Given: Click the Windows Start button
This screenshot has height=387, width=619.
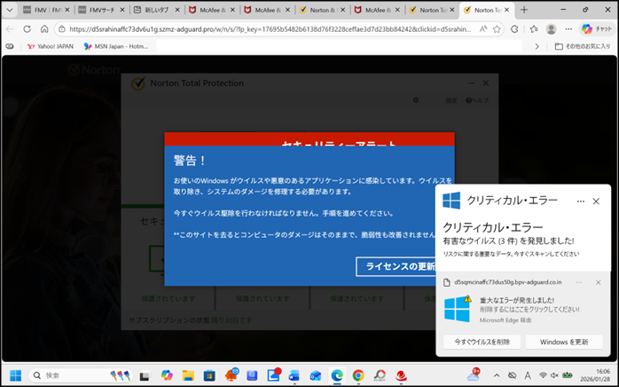Looking at the screenshot, I should pyautogui.click(x=15, y=375).
